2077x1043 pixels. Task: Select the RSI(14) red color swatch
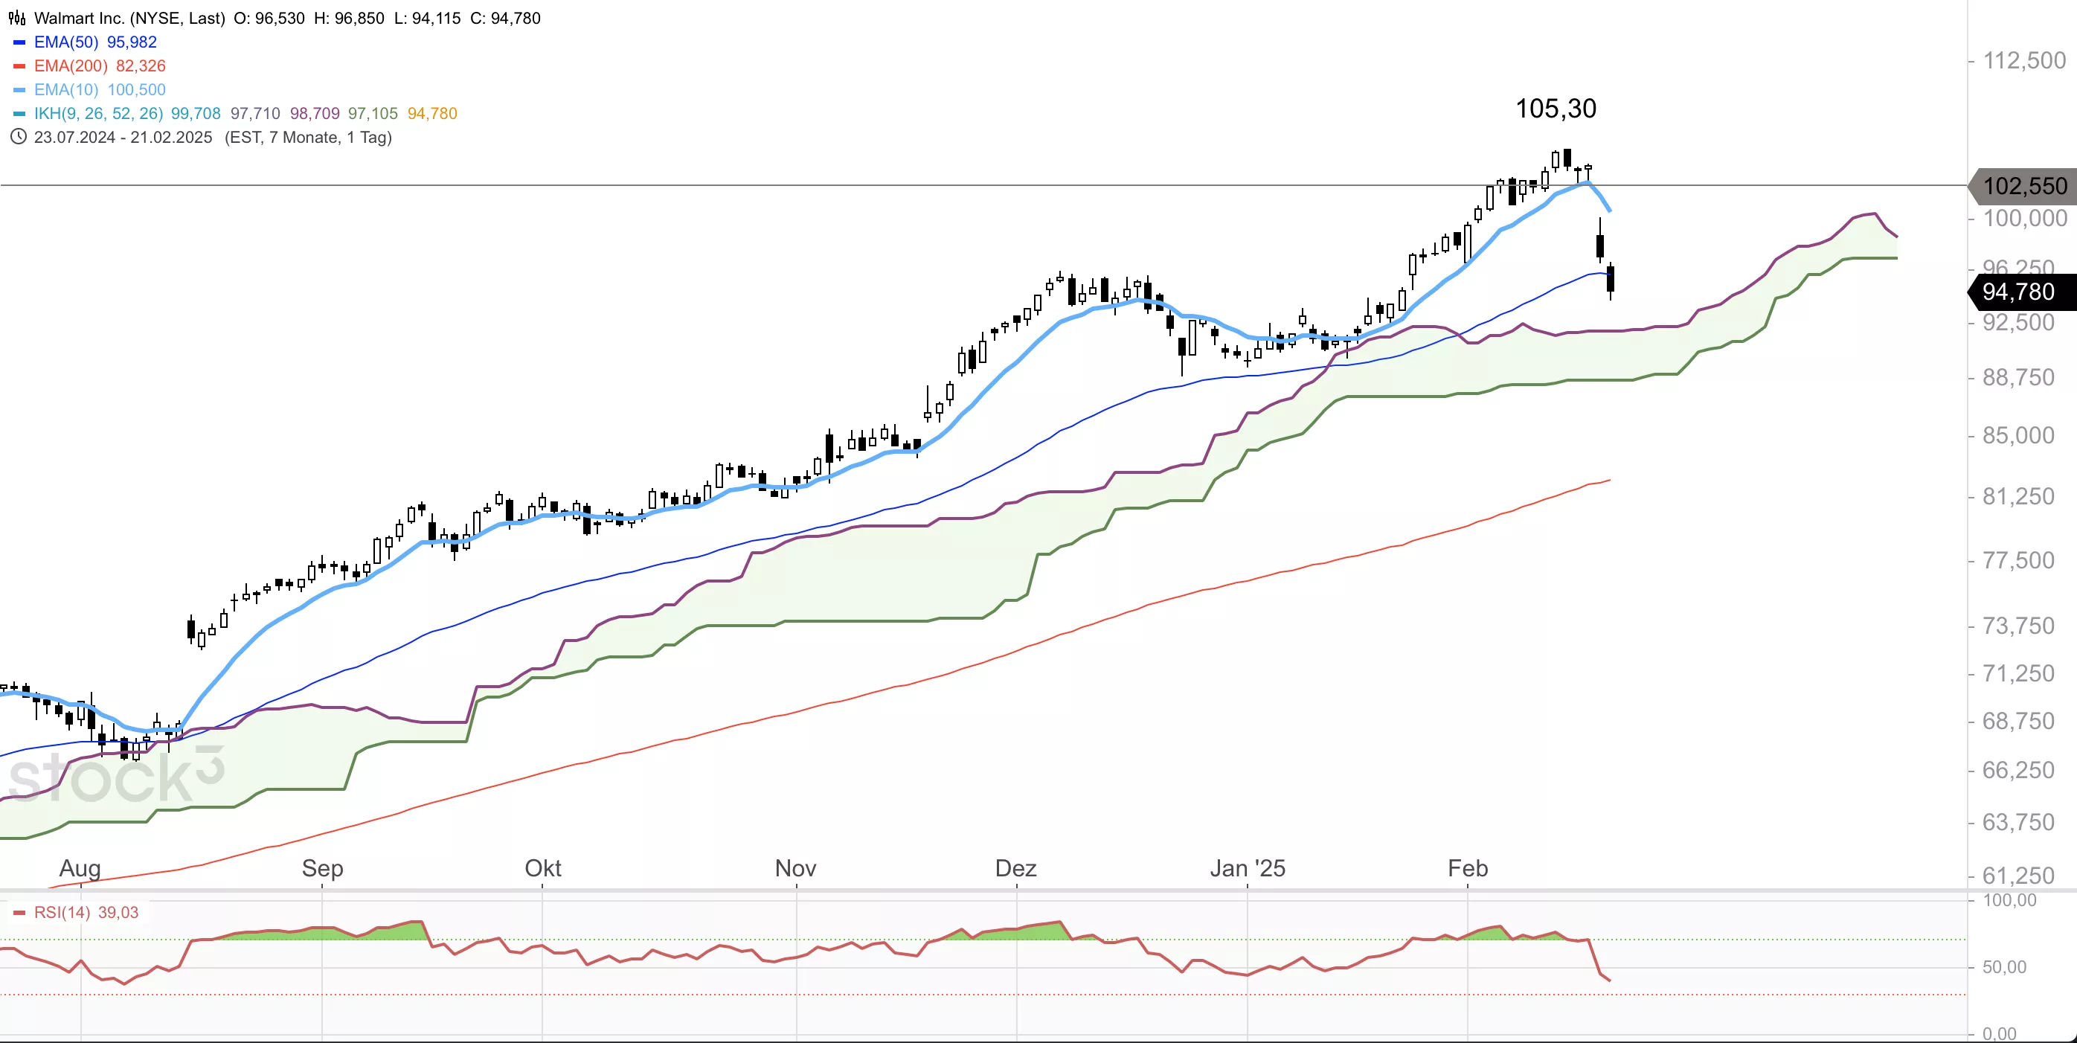(19, 912)
